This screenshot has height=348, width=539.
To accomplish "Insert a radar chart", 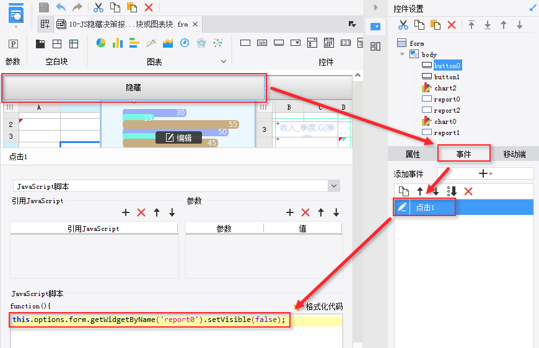I will [201, 43].
